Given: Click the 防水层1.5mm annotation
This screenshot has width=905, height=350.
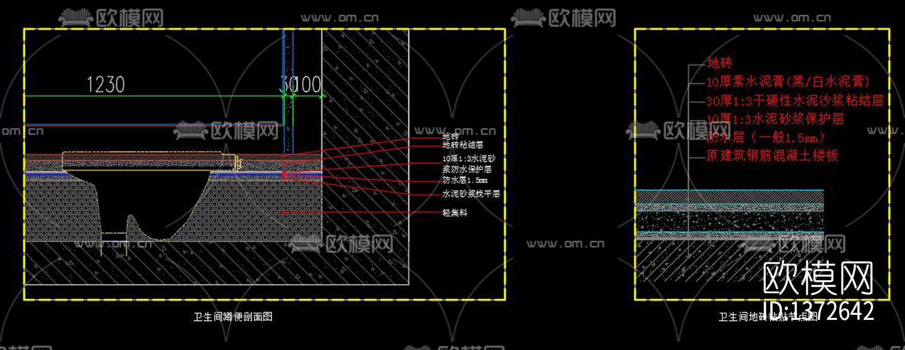Looking at the screenshot, I should click(x=465, y=180).
